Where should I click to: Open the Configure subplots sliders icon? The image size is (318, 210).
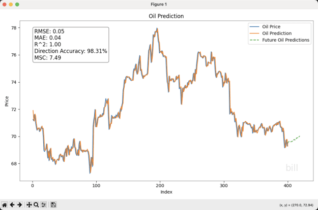click(x=44, y=205)
